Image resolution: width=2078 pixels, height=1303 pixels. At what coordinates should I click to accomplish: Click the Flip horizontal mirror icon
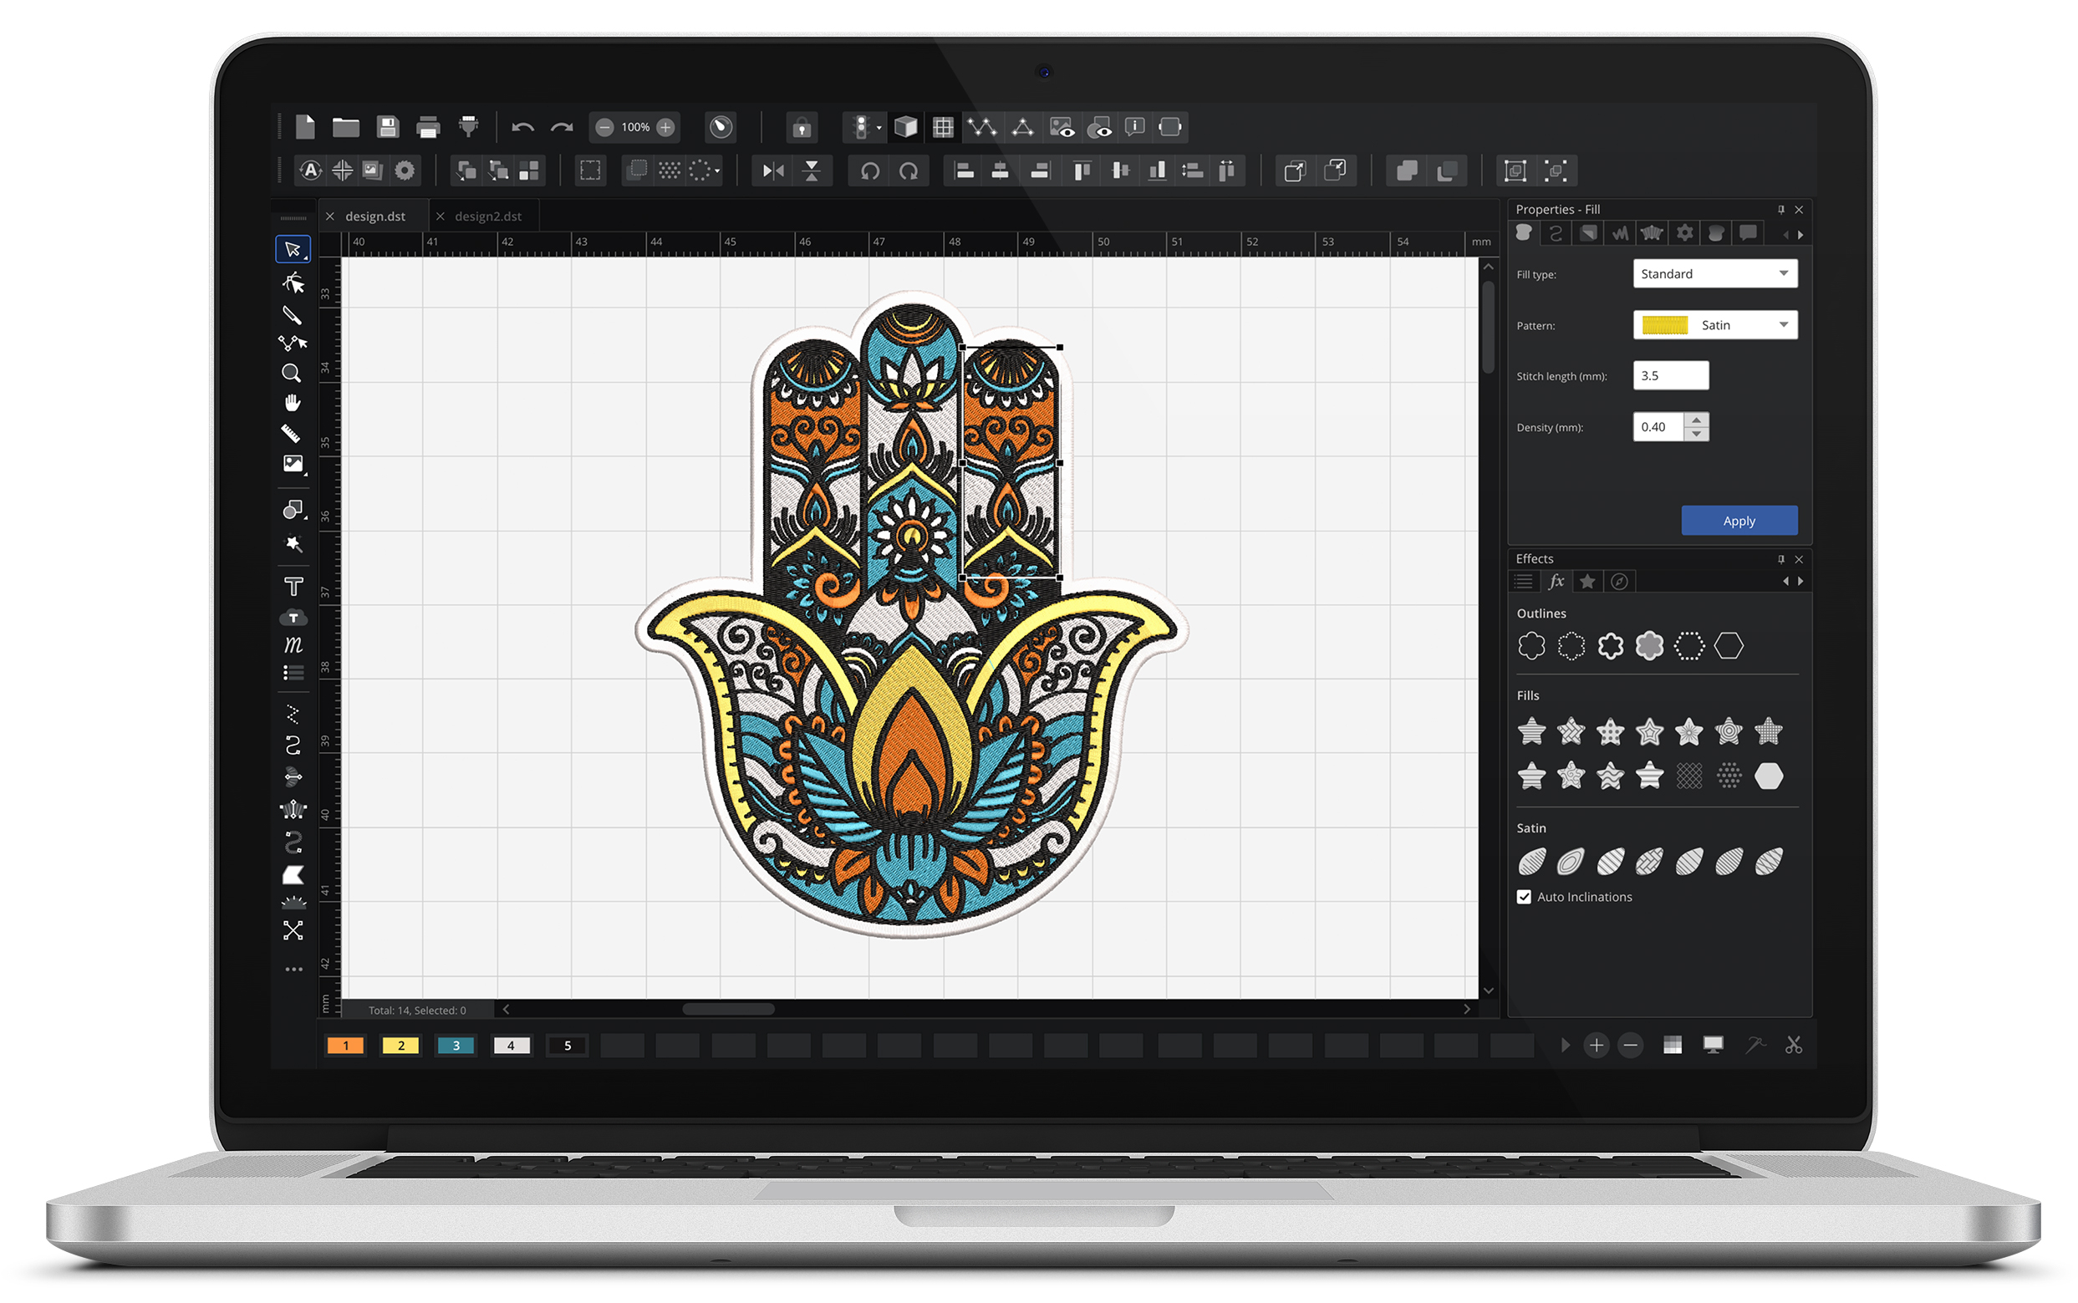773,171
